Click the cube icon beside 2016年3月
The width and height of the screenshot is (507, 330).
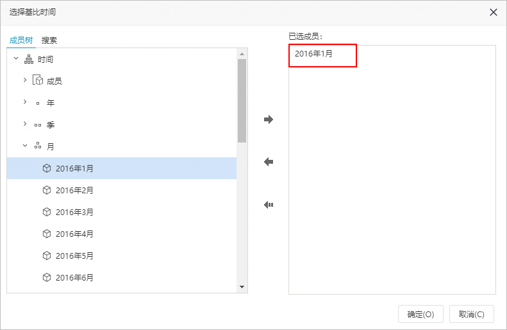point(47,212)
